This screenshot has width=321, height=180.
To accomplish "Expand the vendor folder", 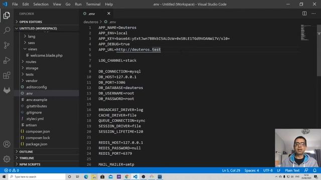I will point(47,80).
